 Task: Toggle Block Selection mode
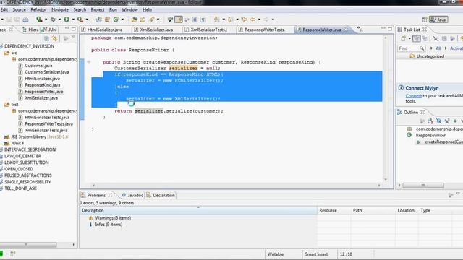(x=195, y=19)
